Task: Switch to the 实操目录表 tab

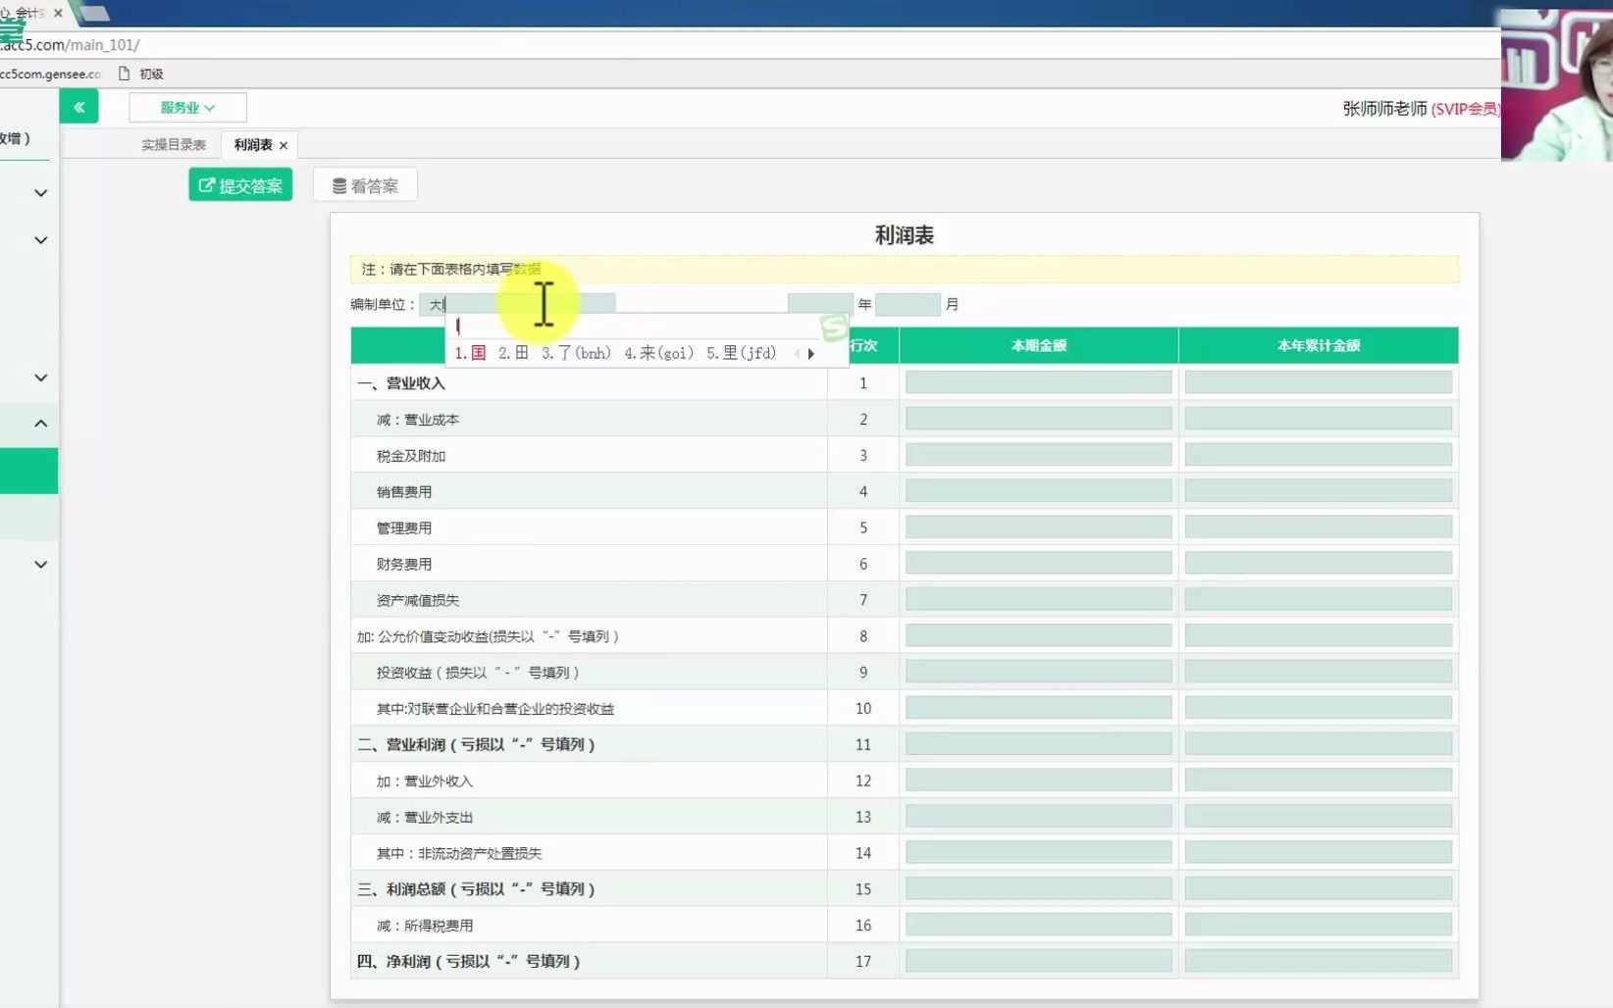Action: 173,144
